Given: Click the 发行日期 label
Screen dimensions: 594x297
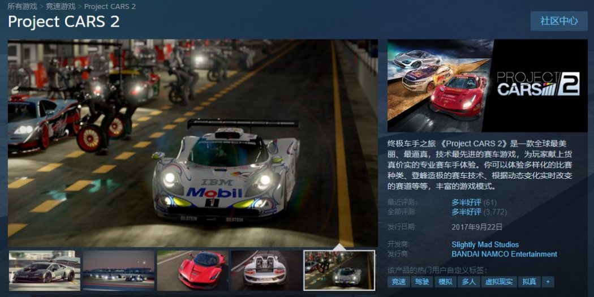Looking at the screenshot, I should pos(402,227).
